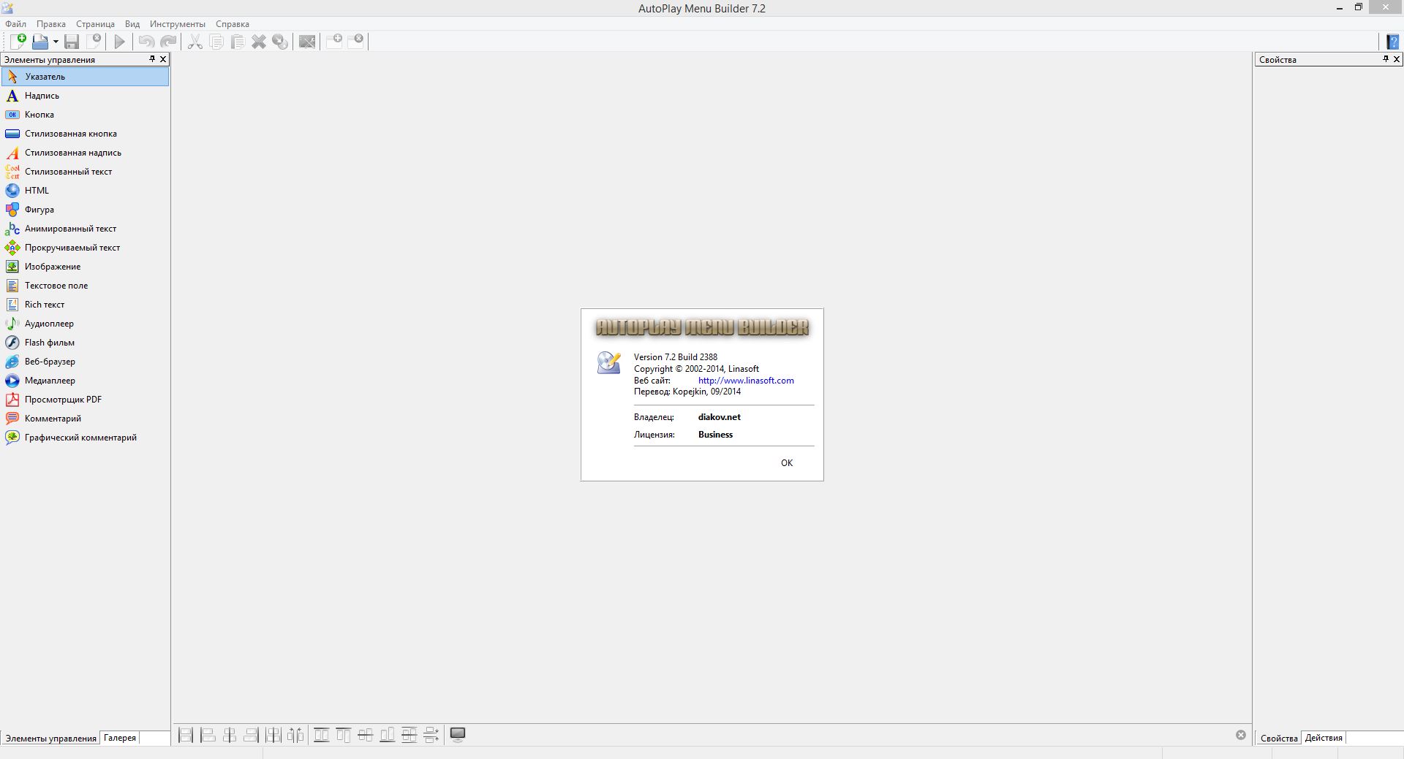Open the Страница menu
This screenshot has height=759, width=1404.
click(x=95, y=24)
